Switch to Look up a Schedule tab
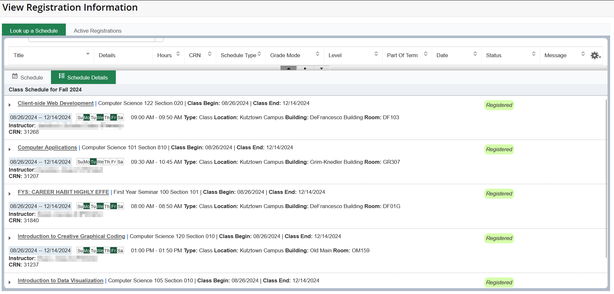The height and width of the screenshot is (294, 614). pos(34,30)
